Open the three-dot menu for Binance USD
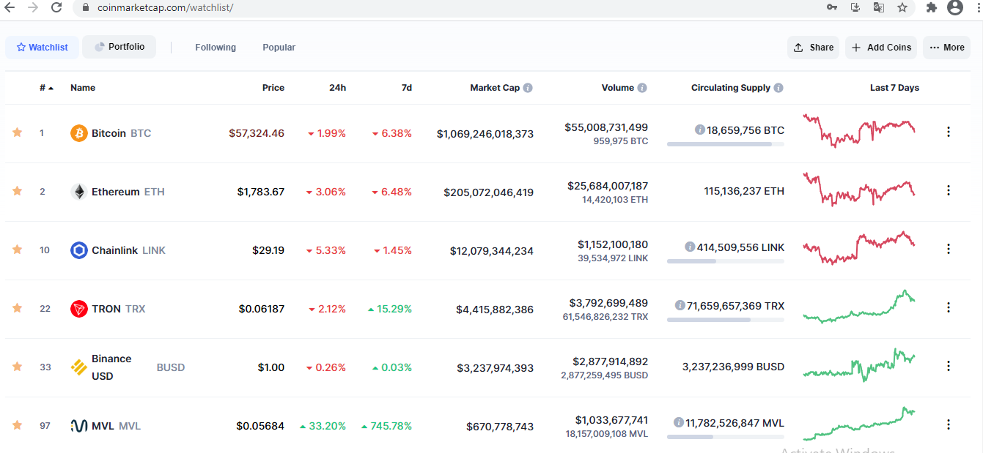983x453 pixels. point(949,366)
